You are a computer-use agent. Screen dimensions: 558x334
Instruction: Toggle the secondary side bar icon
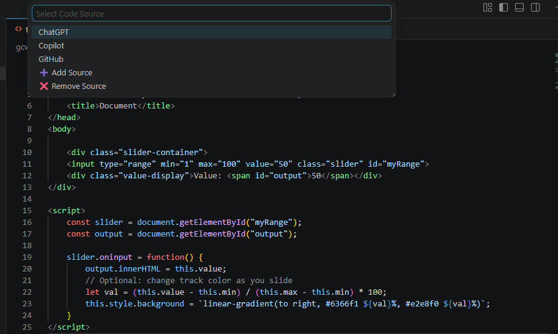(535, 7)
